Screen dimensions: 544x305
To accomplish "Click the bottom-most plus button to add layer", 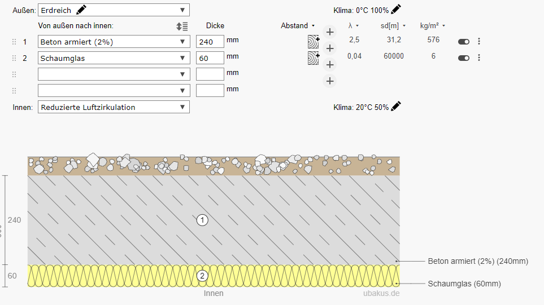I will pos(330,81).
